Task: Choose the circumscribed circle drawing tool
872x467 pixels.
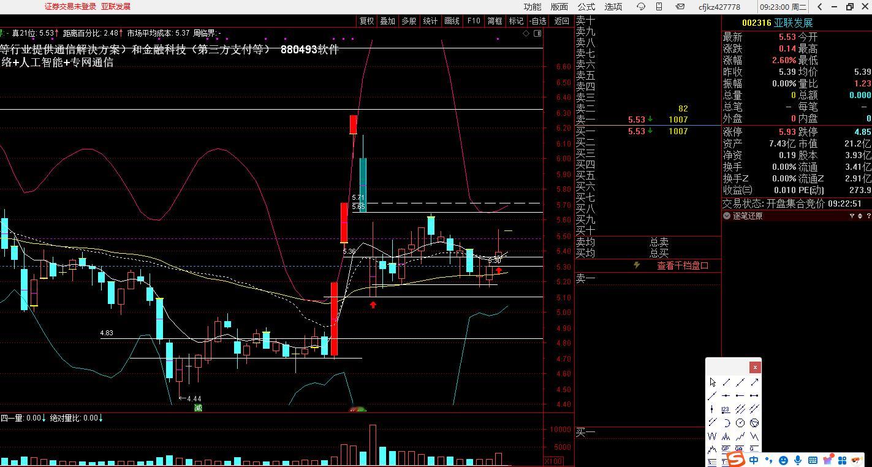Action: click(754, 423)
